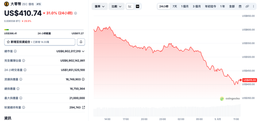Click the 16,750,364 total supply value

point(77,89)
